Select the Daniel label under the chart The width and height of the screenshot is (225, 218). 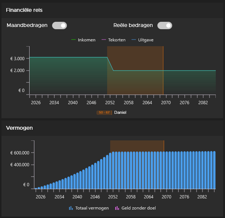[x=120, y=112]
